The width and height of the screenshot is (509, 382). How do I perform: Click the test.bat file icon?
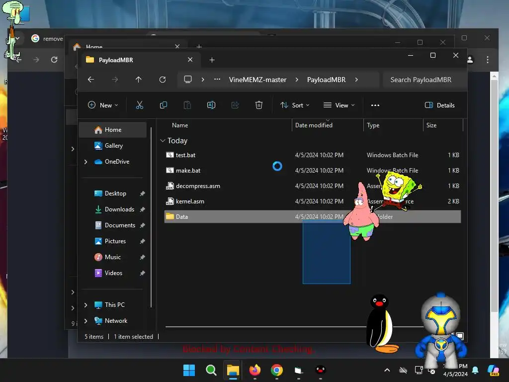170,155
